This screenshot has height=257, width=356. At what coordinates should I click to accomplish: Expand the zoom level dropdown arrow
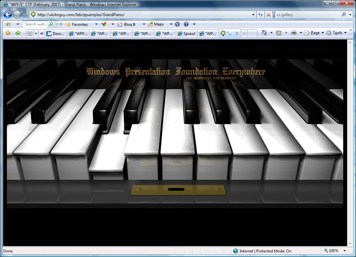click(x=345, y=251)
